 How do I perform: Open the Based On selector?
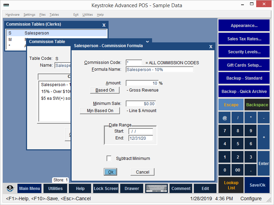(105, 90)
